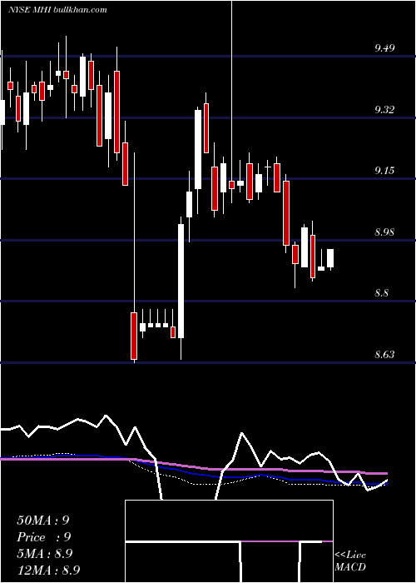
Task: Select the 8.8 price axis label
Action: [x=381, y=293]
